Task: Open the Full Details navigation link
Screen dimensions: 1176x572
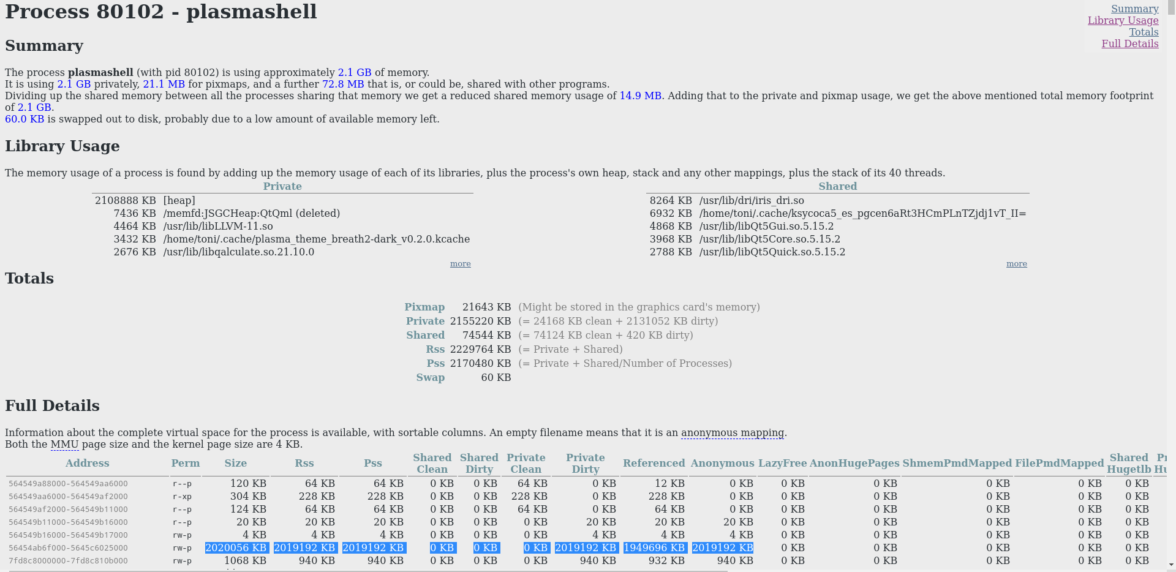Action: (1129, 43)
